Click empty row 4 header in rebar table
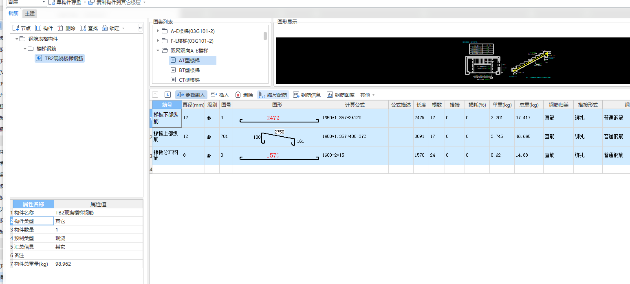Image resolution: width=630 pixels, height=284 pixels. pos(151,169)
